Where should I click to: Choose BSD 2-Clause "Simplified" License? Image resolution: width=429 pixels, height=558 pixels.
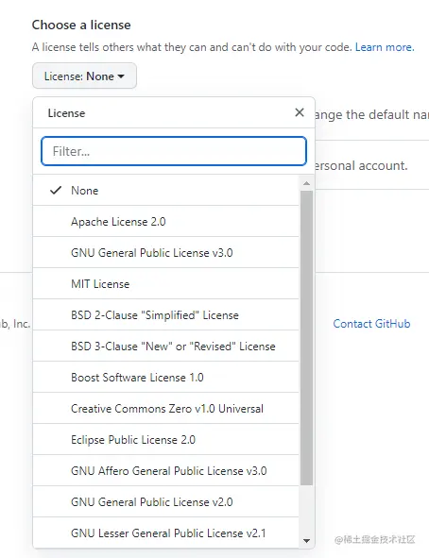pos(166,315)
